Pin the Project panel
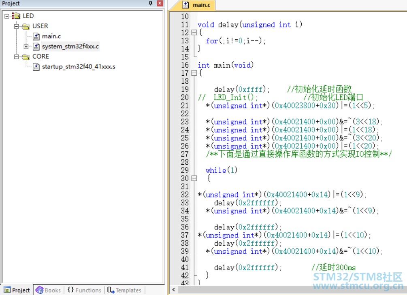407x295 pixels. [x=151, y=3]
